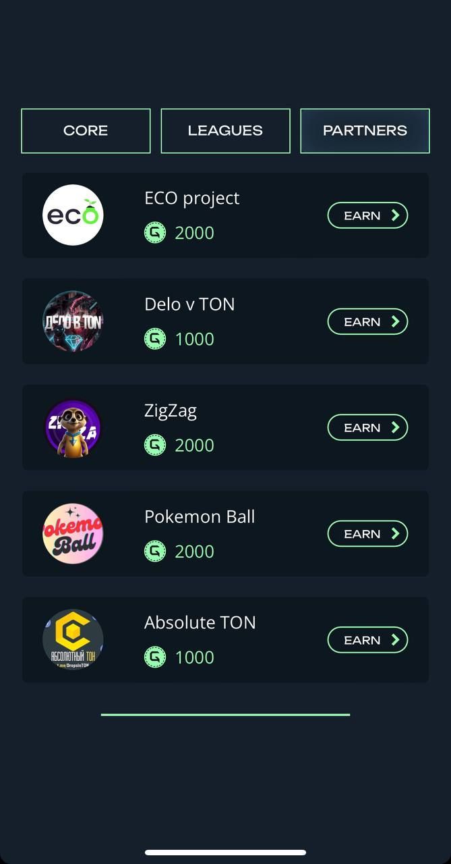Screen dimensions: 451x864
Task: Select the Delo v TON logo
Action: (73, 321)
